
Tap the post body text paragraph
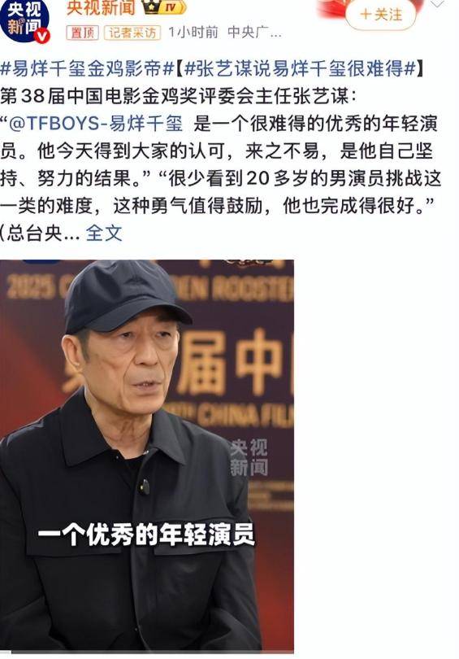220,164
